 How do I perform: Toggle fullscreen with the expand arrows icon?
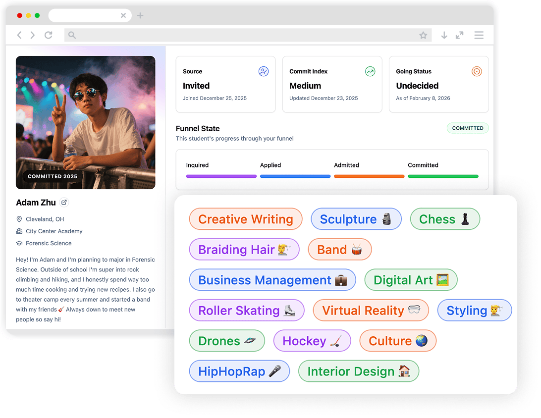click(460, 35)
